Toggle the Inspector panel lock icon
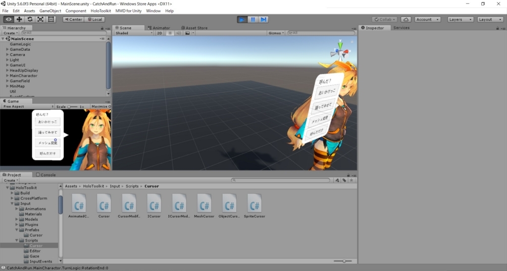Image resolution: width=507 pixels, height=271 pixels. click(497, 28)
